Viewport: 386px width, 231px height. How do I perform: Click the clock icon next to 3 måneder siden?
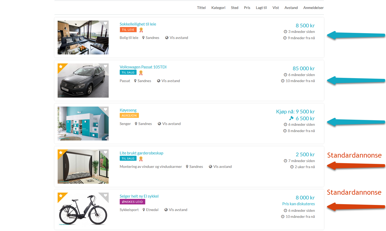pyautogui.click(x=285, y=32)
